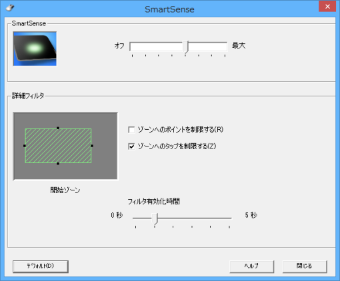Click the mouse icon in the title bar
Image resolution: width=340 pixels, height=281 pixels.
point(10,8)
